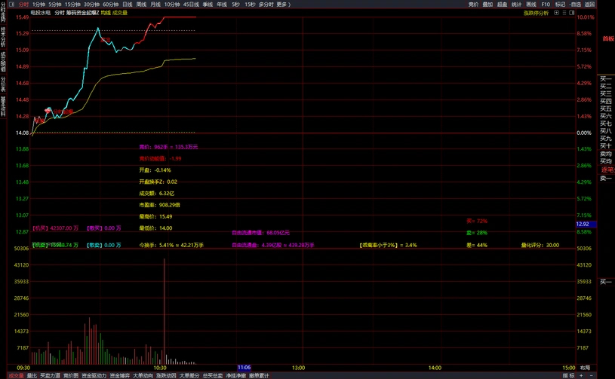Select the 量比 indicator tab

point(32,375)
